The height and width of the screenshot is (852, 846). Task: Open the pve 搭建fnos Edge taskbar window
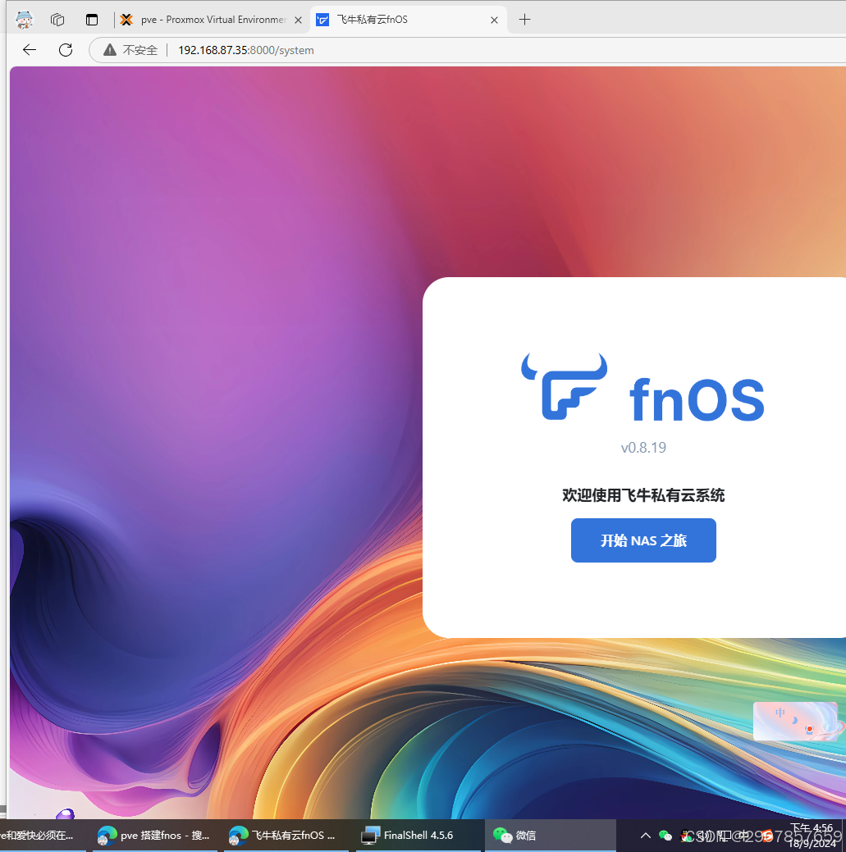(154, 835)
